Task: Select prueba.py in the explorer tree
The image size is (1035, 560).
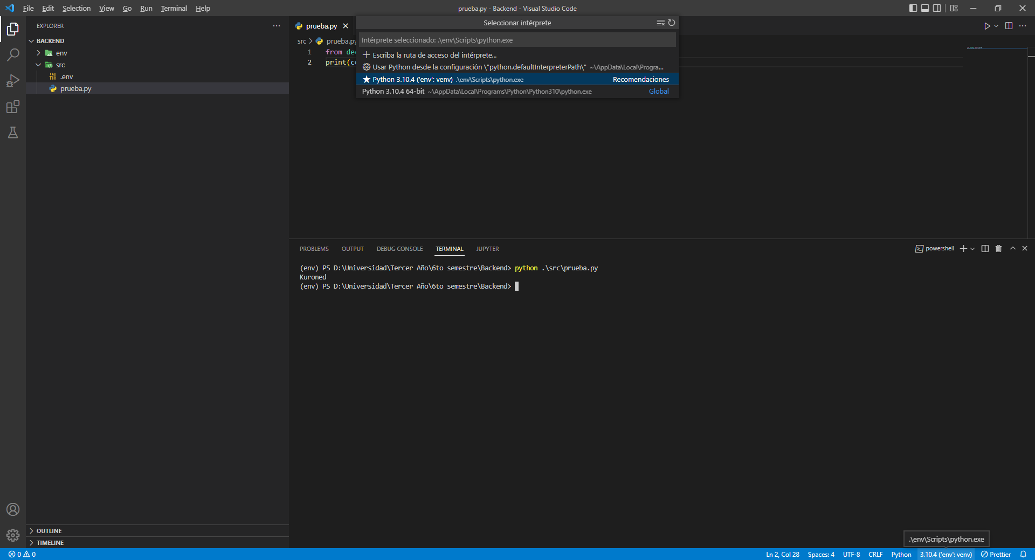Action: coord(157,88)
